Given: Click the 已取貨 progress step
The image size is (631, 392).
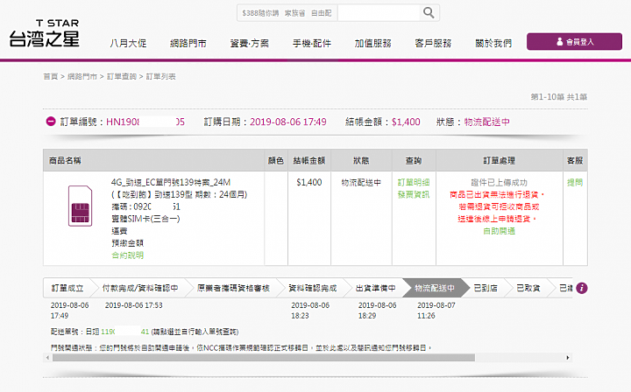Looking at the screenshot, I should [x=528, y=288].
